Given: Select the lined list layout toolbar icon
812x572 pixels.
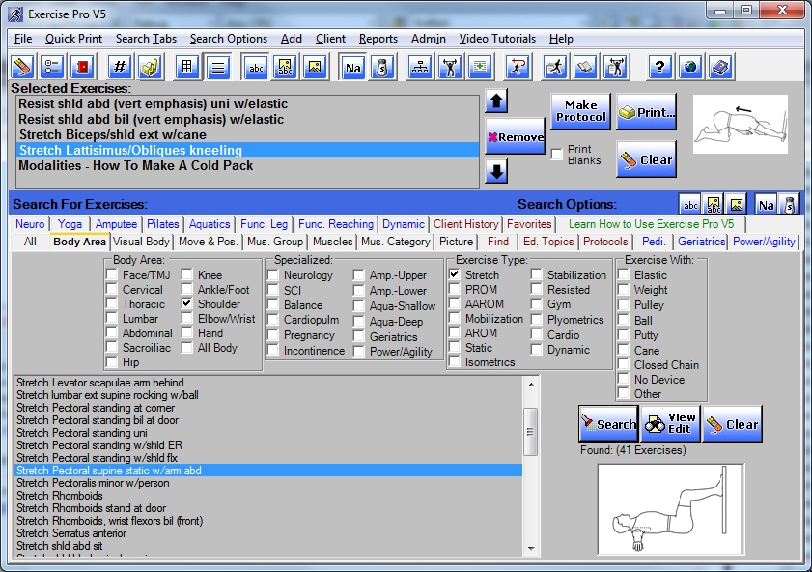Looking at the screenshot, I should (x=218, y=67).
